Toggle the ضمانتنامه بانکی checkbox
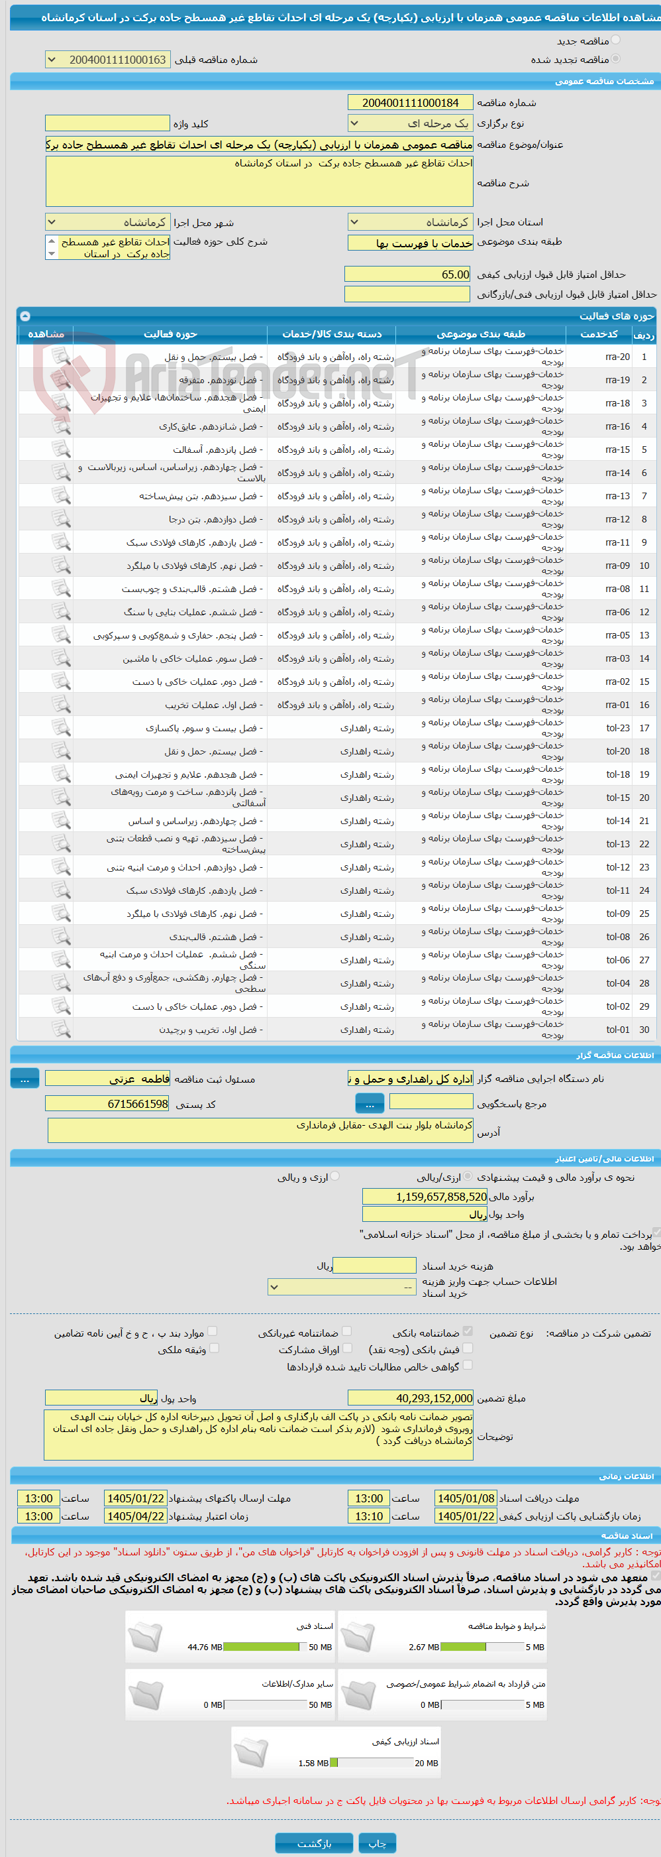The image size is (661, 1857). pos(468,1331)
